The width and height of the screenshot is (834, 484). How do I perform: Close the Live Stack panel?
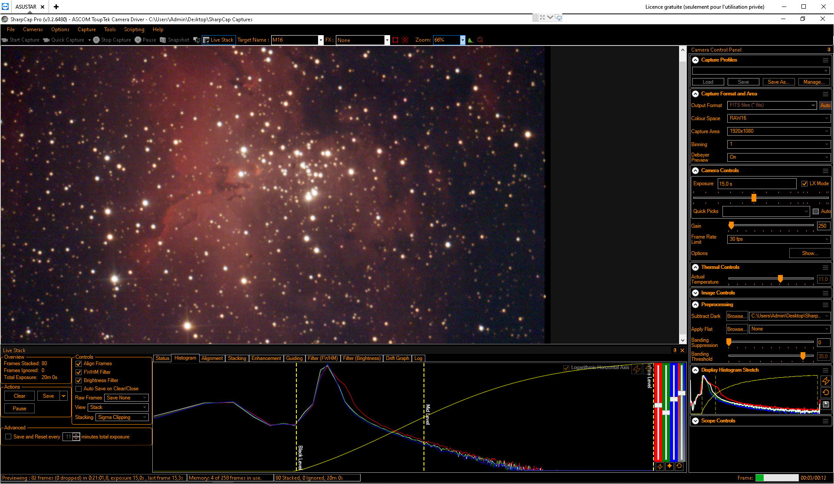click(x=682, y=350)
